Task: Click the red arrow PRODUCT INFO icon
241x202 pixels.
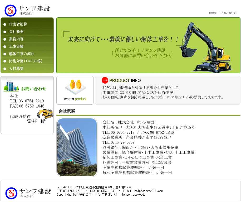Action: coord(105,80)
